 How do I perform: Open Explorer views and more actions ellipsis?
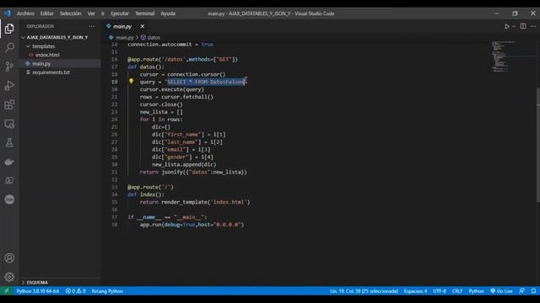pyautogui.click(x=92, y=26)
